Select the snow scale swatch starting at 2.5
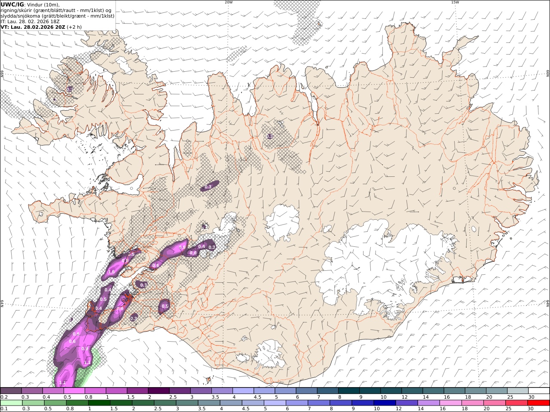Image resolution: width=550 pixels, height=412 pixels. 180,391
